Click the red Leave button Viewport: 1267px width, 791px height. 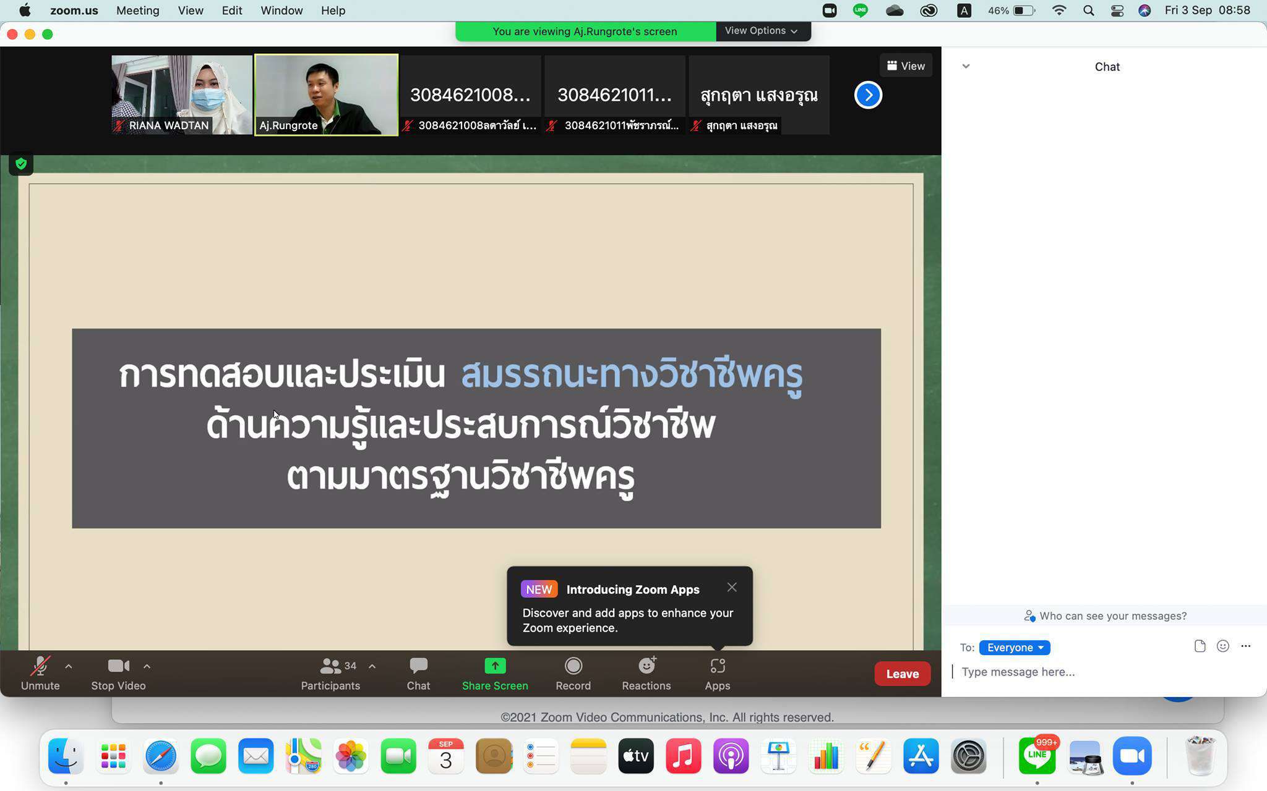pos(902,674)
